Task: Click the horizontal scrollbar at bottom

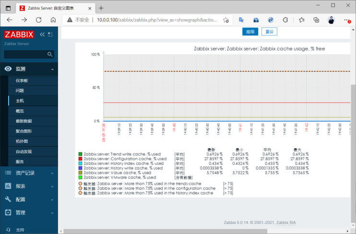Action: click(x=165, y=231)
